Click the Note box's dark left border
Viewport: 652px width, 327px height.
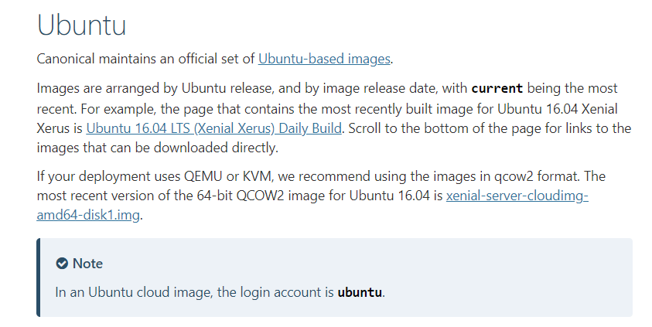pos(39,278)
